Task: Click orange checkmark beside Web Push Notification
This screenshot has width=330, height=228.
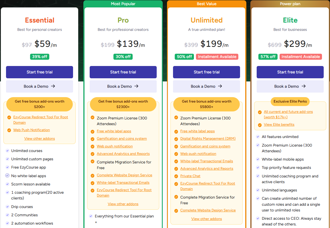Action: pyautogui.click(x=9, y=130)
